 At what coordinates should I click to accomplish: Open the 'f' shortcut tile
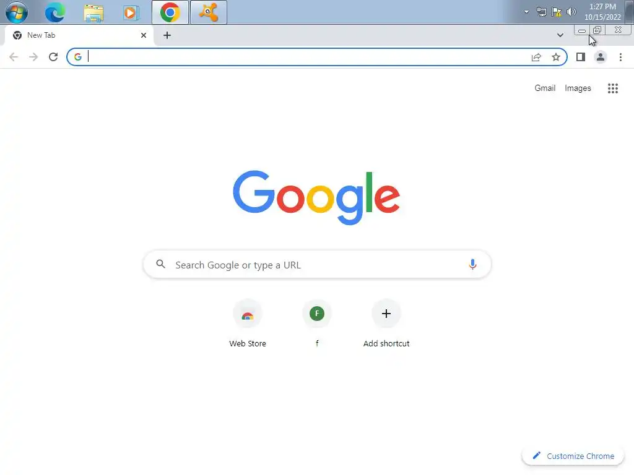point(317,324)
